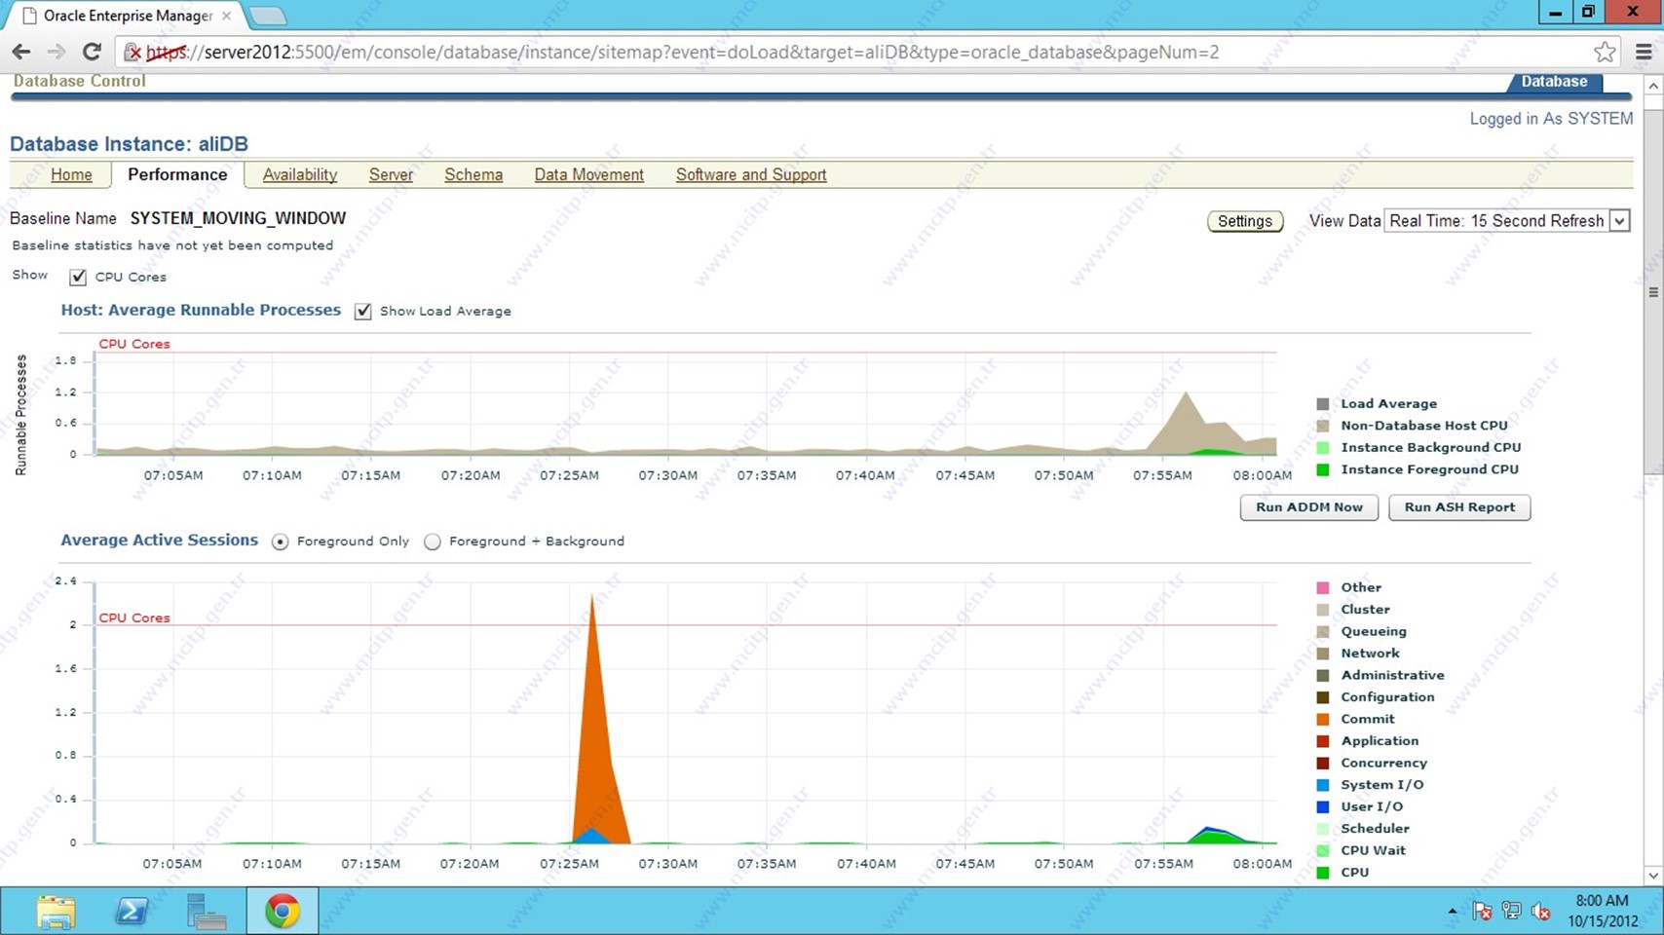The width and height of the screenshot is (1664, 935).
Task: Reload the page with refresh icon
Action: point(92,53)
